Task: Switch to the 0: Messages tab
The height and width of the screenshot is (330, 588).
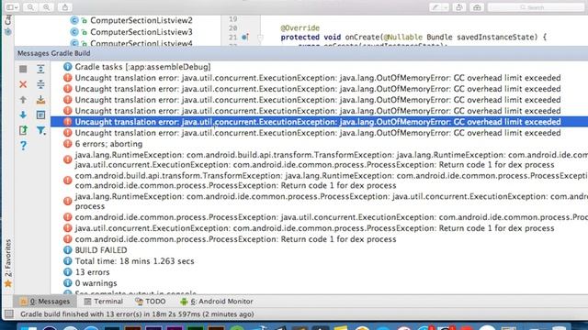Action: [45, 302]
